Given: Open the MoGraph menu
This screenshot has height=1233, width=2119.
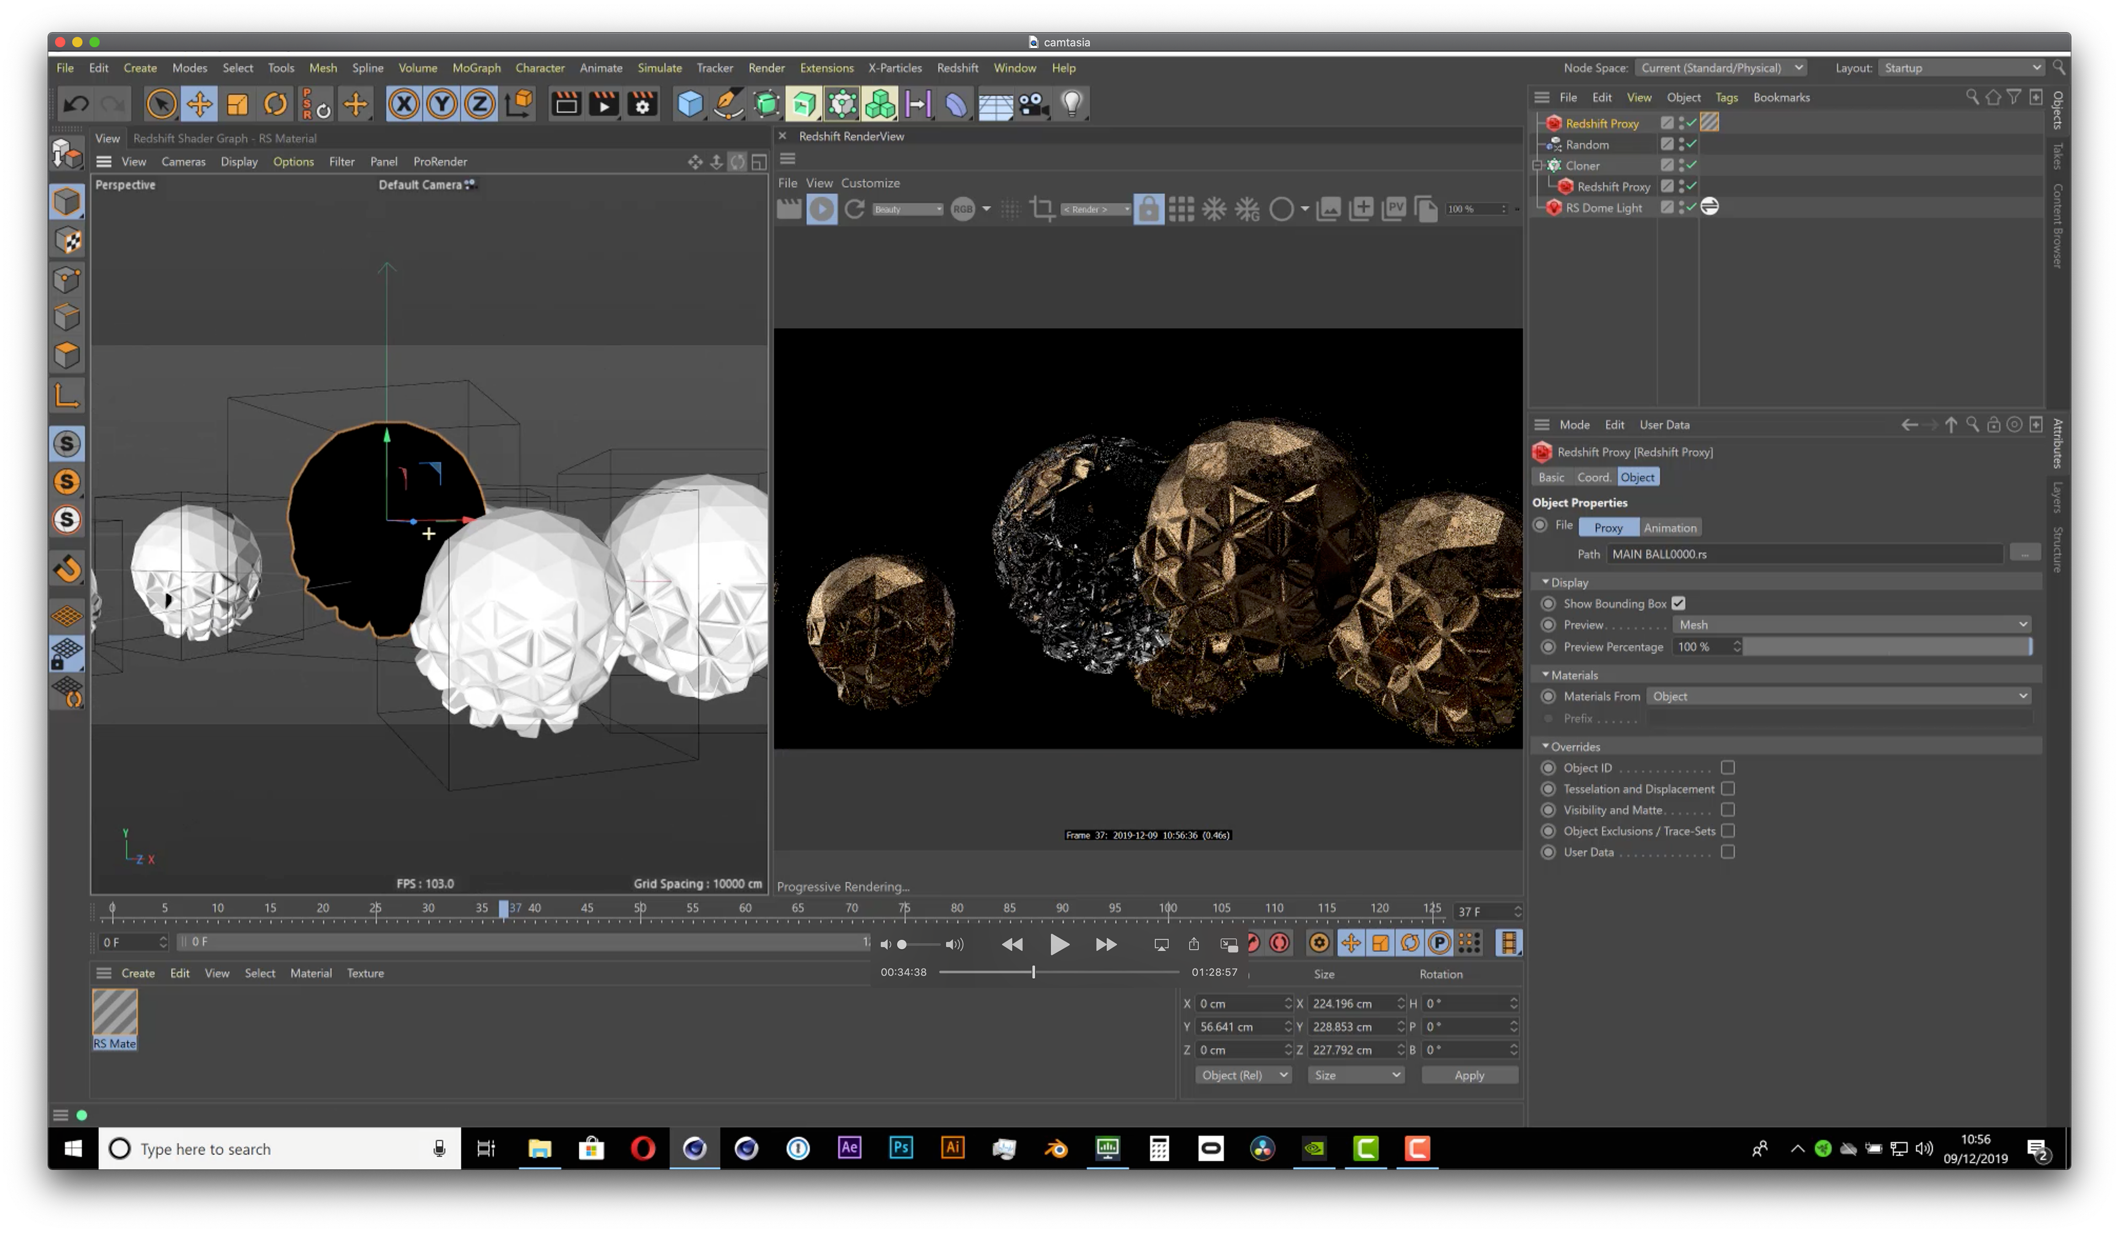Looking at the screenshot, I should pyautogui.click(x=476, y=68).
